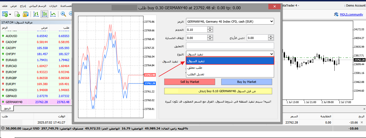Open the النوع order type dropdown
Image resolution: width=366 pixels, height=138 pixels.
tap(230, 54)
